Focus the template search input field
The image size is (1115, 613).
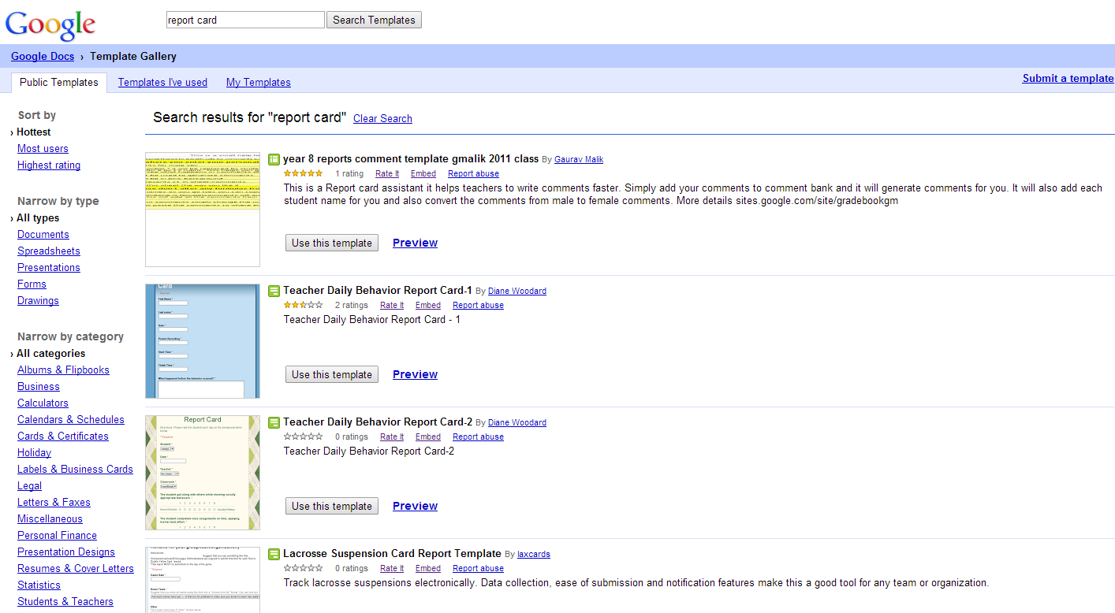(245, 20)
